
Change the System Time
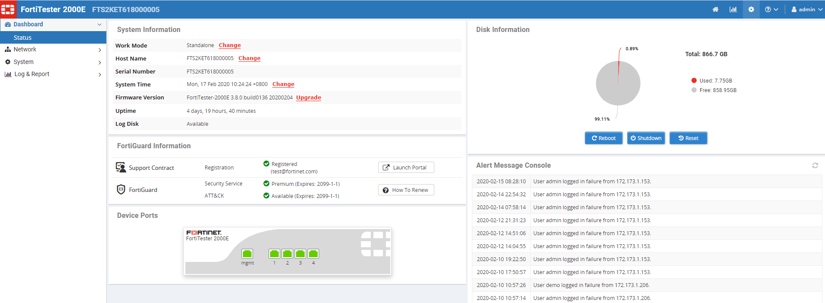[283, 84]
